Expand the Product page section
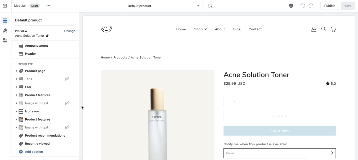Viewport: 358px width, 160px height. (x=16, y=71)
